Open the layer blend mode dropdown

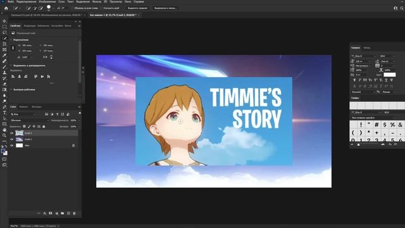30,120
